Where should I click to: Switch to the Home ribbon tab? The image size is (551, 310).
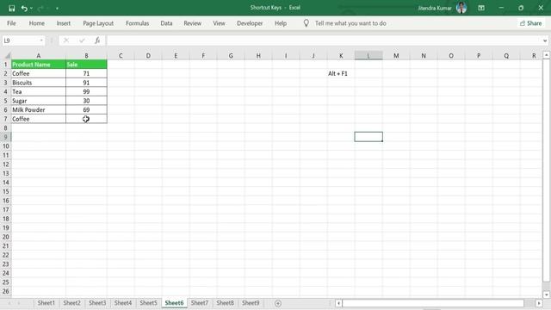point(36,23)
